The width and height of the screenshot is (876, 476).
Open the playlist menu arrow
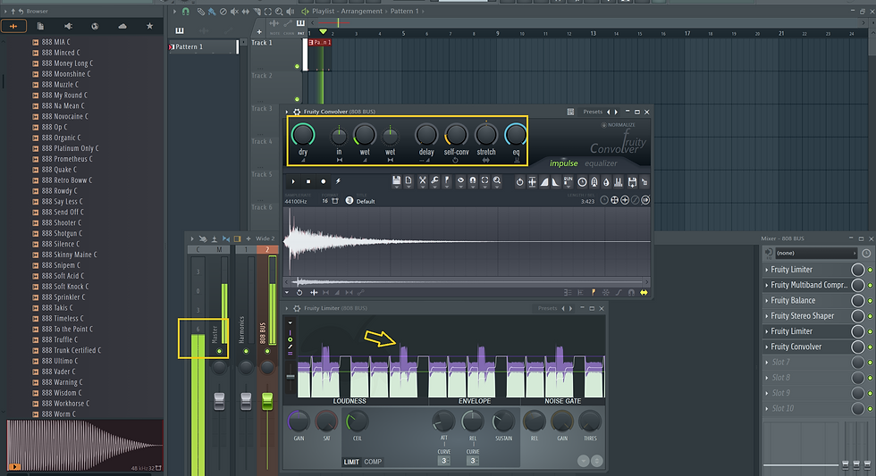(175, 11)
